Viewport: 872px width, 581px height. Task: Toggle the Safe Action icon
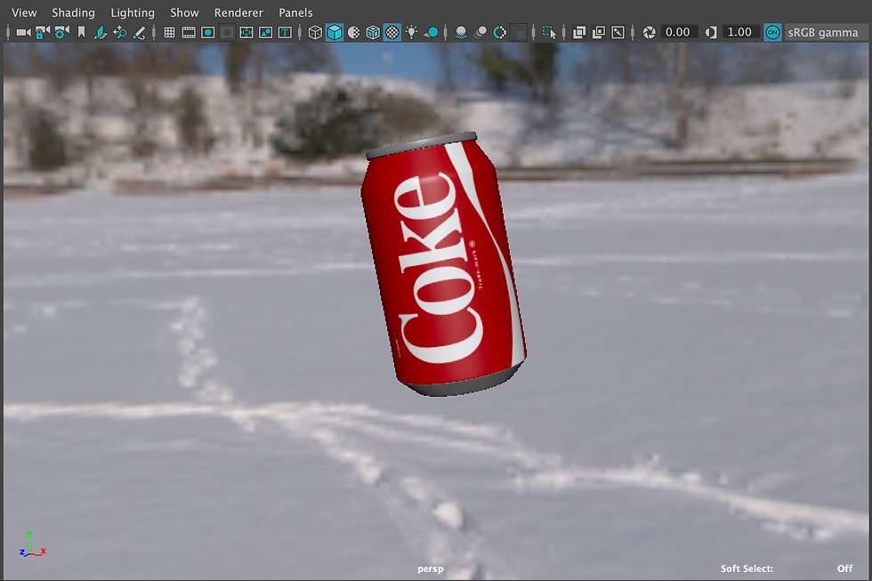point(266,32)
